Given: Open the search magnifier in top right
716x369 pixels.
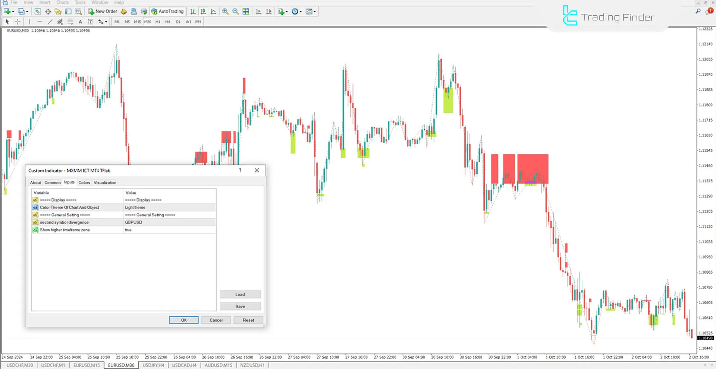Looking at the screenshot, I should click(x=698, y=12).
